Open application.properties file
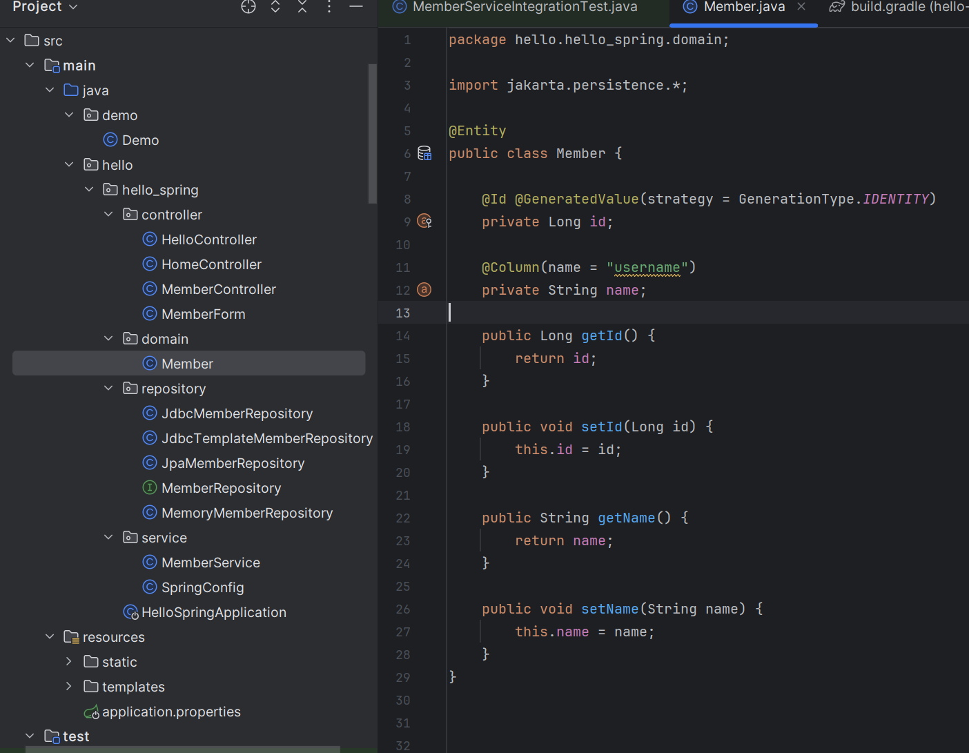 point(162,712)
